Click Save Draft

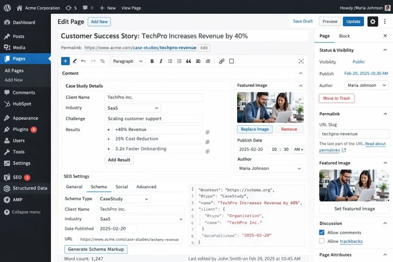303,21
